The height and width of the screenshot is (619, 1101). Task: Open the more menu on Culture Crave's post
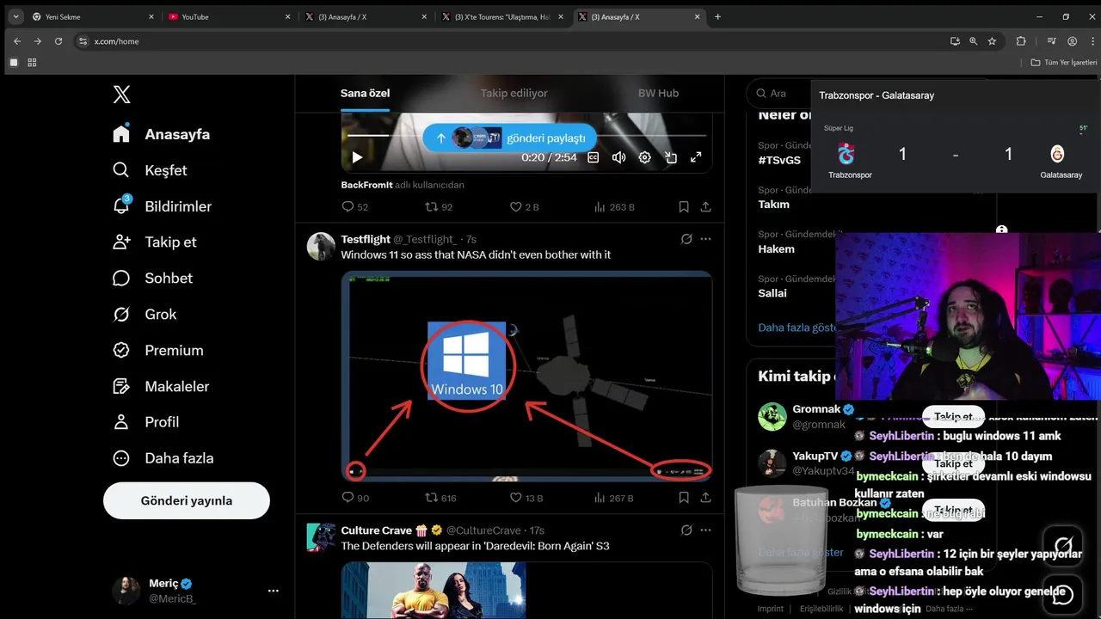(x=705, y=530)
